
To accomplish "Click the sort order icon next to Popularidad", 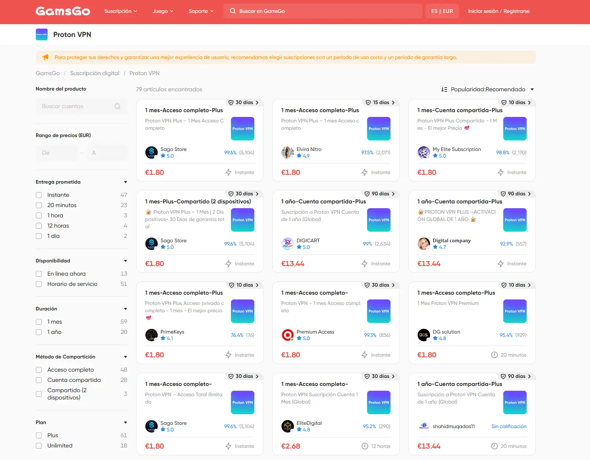I will [444, 89].
